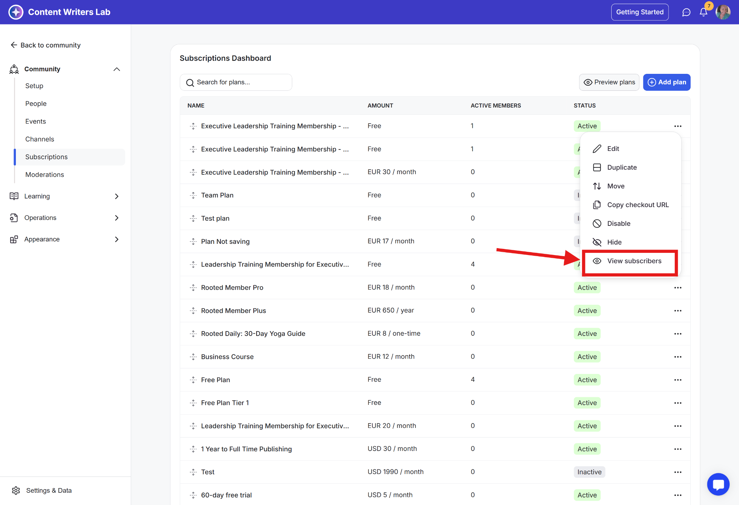
Task: Choose Disable in the plan menu
Action: pos(618,223)
